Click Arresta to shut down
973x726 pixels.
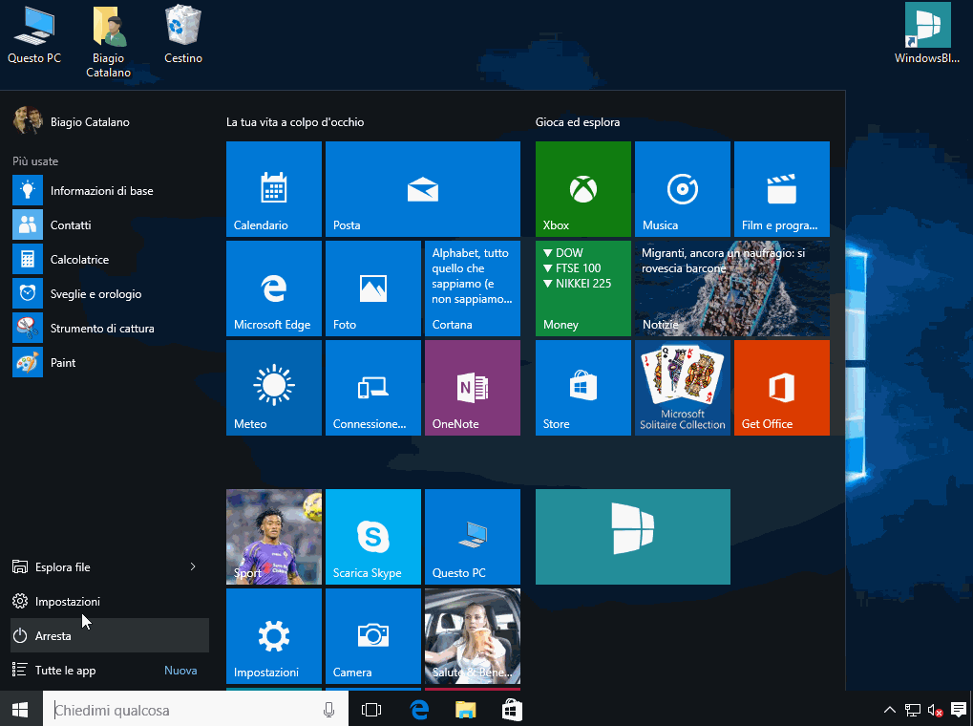(x=56, y=635)
